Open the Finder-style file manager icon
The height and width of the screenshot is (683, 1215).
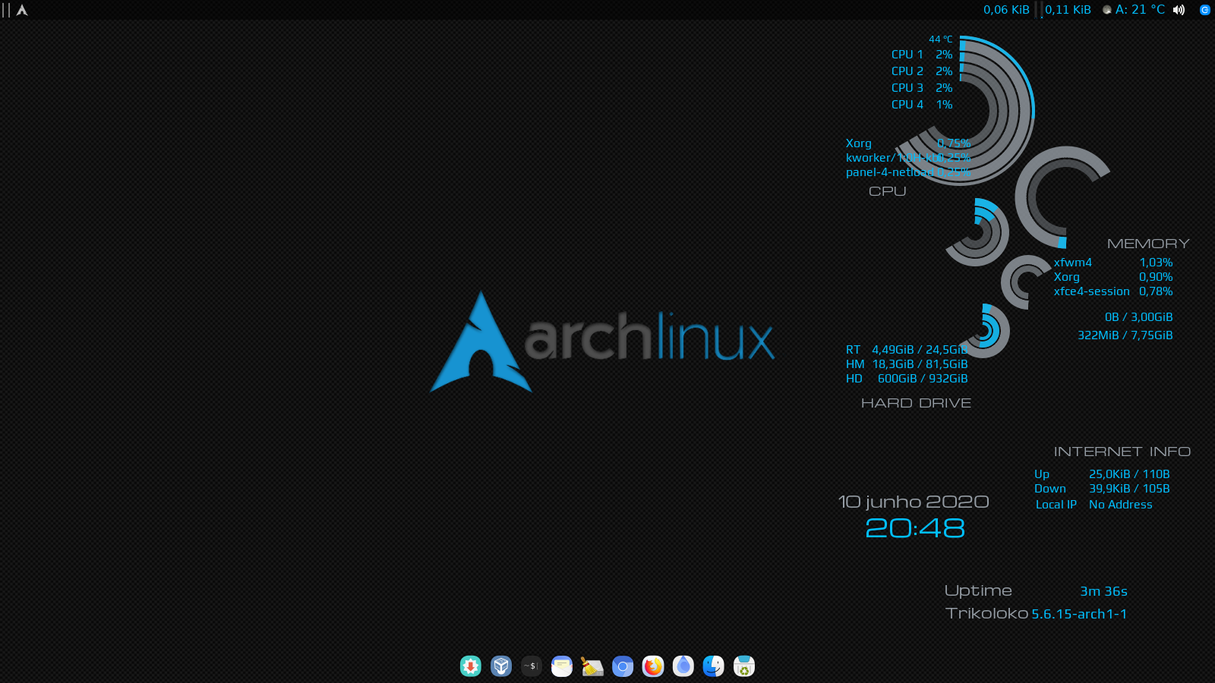[714, 666]
